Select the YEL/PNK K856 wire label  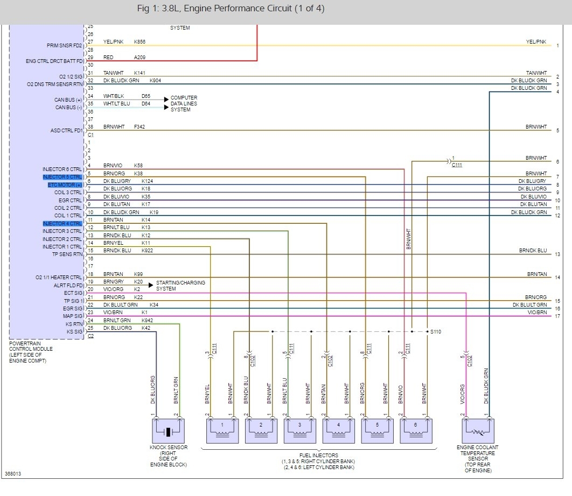(x=124, y=41)
